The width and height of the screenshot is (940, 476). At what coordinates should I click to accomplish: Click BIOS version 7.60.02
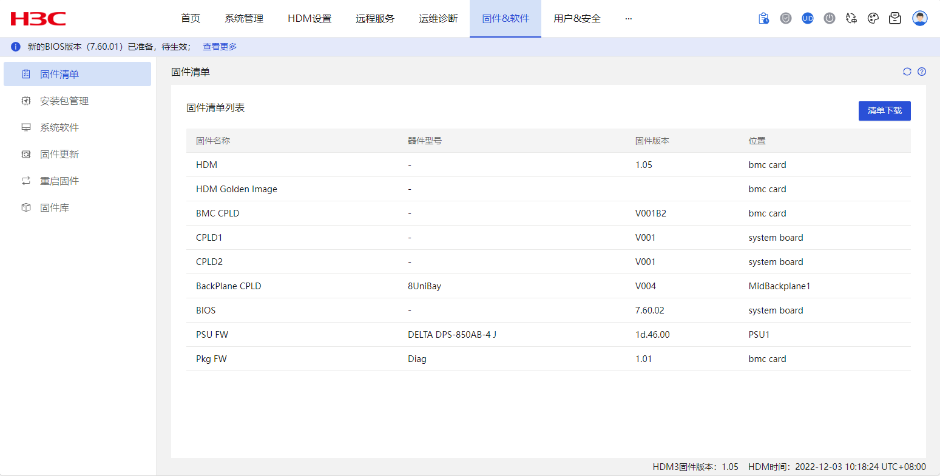pyautogui.click(x=650, y=310)
